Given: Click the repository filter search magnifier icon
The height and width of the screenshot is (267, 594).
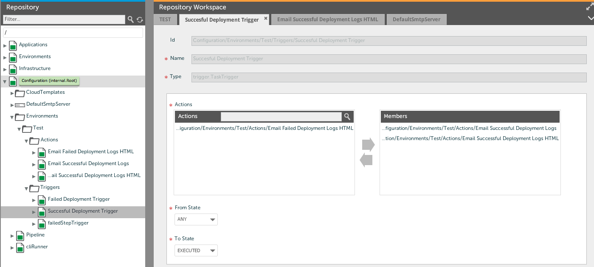Looking at the screenshot, I should pyautogui.click(x=131, y=20).
